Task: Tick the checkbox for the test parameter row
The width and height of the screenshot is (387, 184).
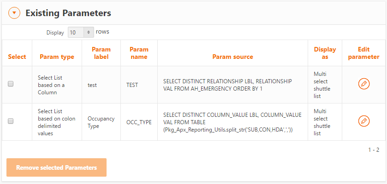Action: click(11, 84)
